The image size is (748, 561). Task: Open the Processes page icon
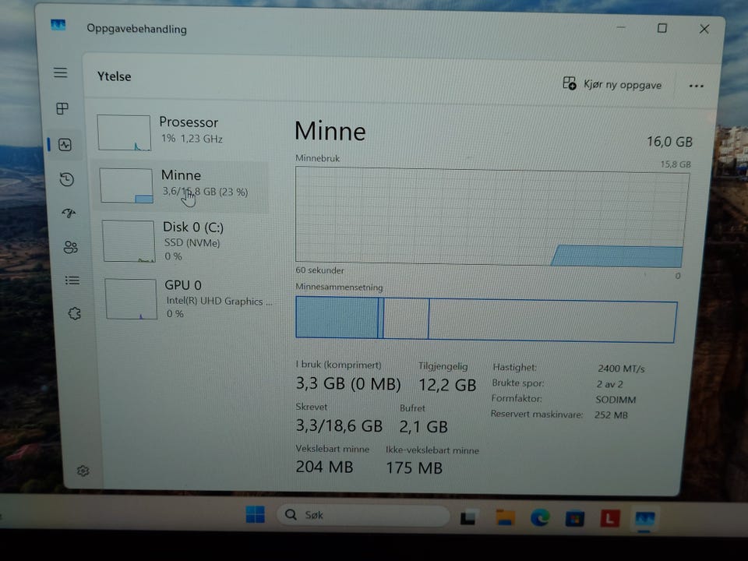tap(62, 108)
